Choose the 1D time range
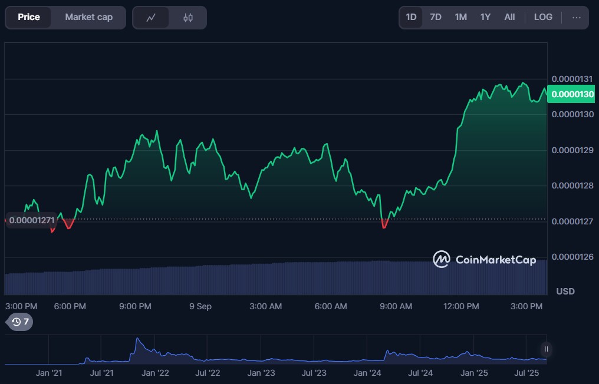The height and width of the screenshot is (384, 599). [x=411, y=17]
